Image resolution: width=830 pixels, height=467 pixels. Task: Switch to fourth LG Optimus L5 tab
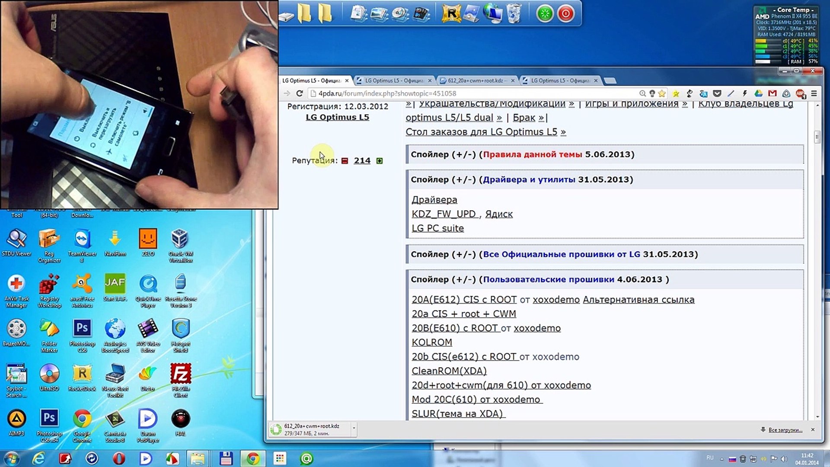point(560,80)
